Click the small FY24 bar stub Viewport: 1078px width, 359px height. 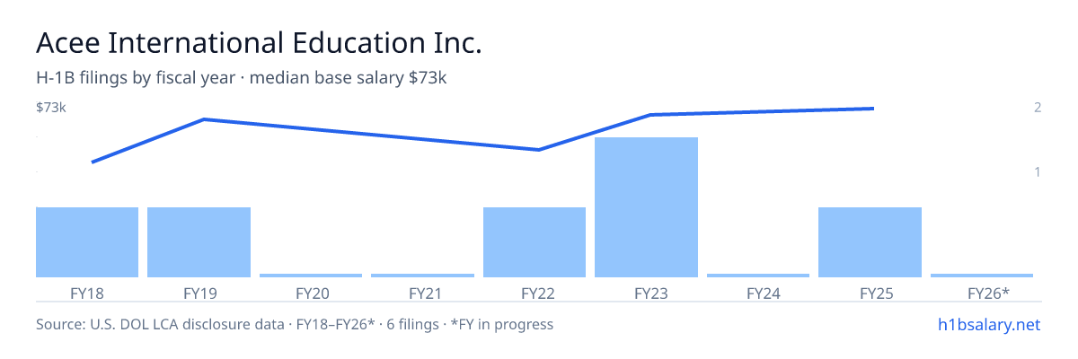758,276
